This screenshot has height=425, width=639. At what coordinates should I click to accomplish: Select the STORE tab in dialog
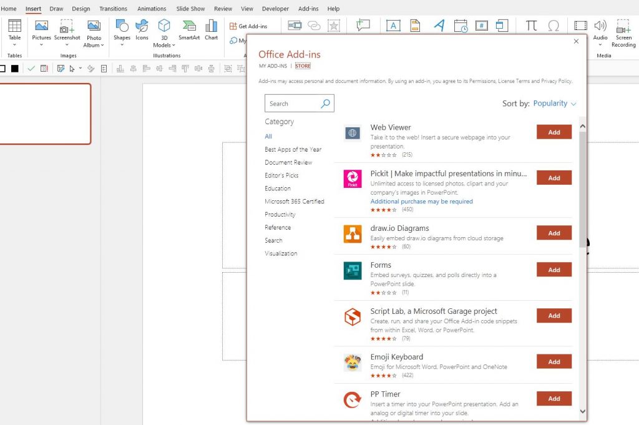pyautogui.click(x=303, y=66)
